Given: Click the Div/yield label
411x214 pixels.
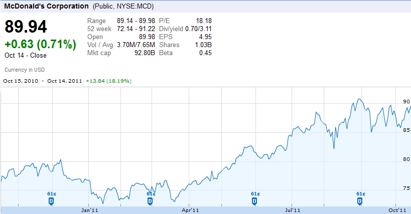Looking at the screenshot, I should point(171,29).
